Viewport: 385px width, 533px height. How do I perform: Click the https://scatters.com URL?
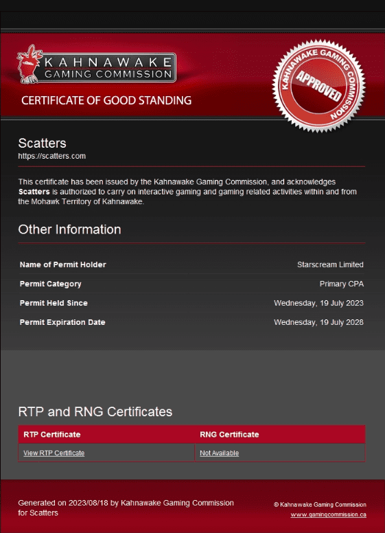click(x=52, y=156)
